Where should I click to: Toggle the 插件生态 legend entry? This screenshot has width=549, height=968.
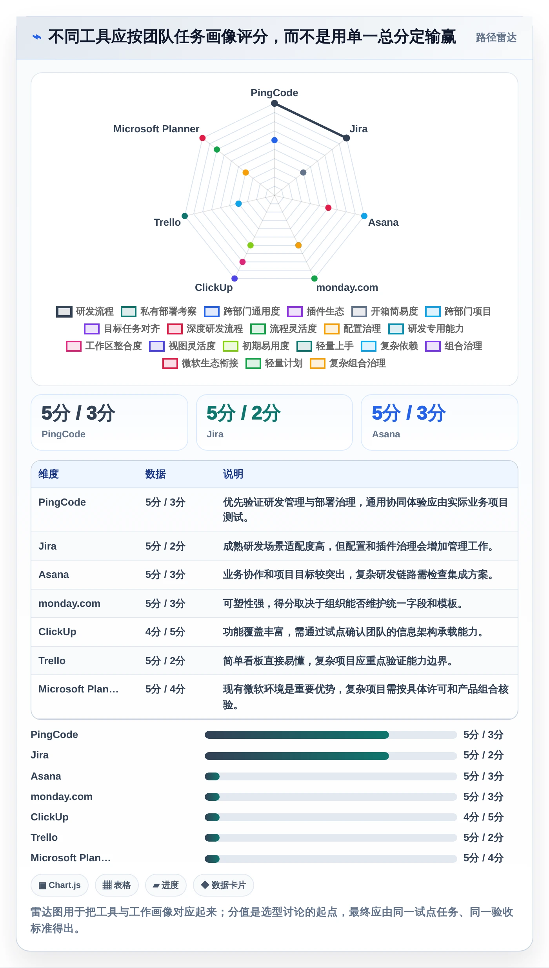pos(316,311)
